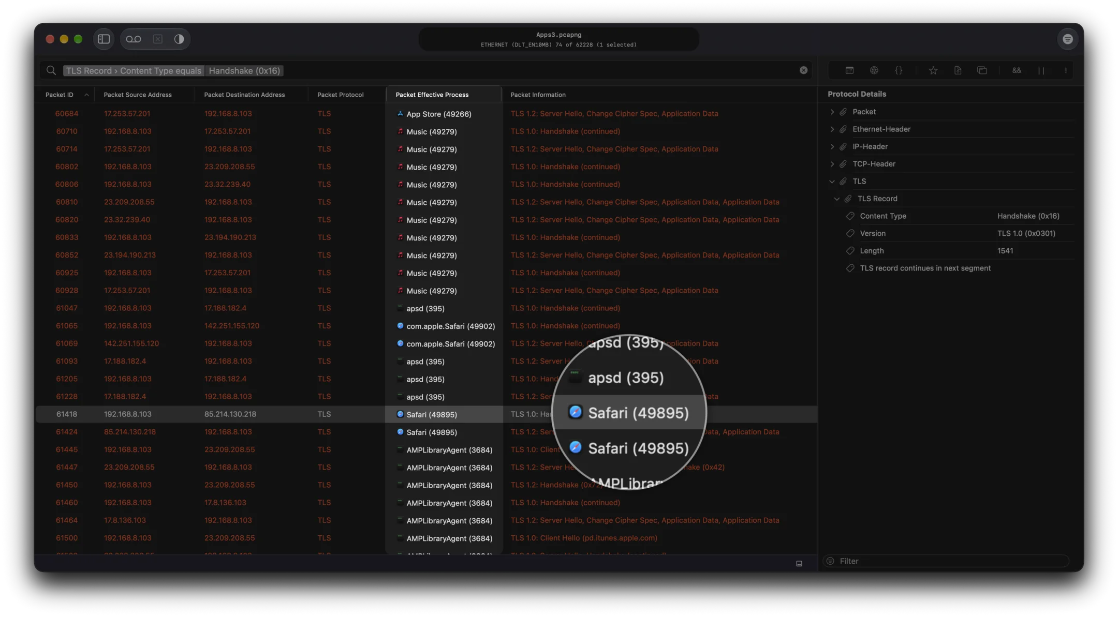Click the small panel icon at list bottom

click(x=799, y=564)
